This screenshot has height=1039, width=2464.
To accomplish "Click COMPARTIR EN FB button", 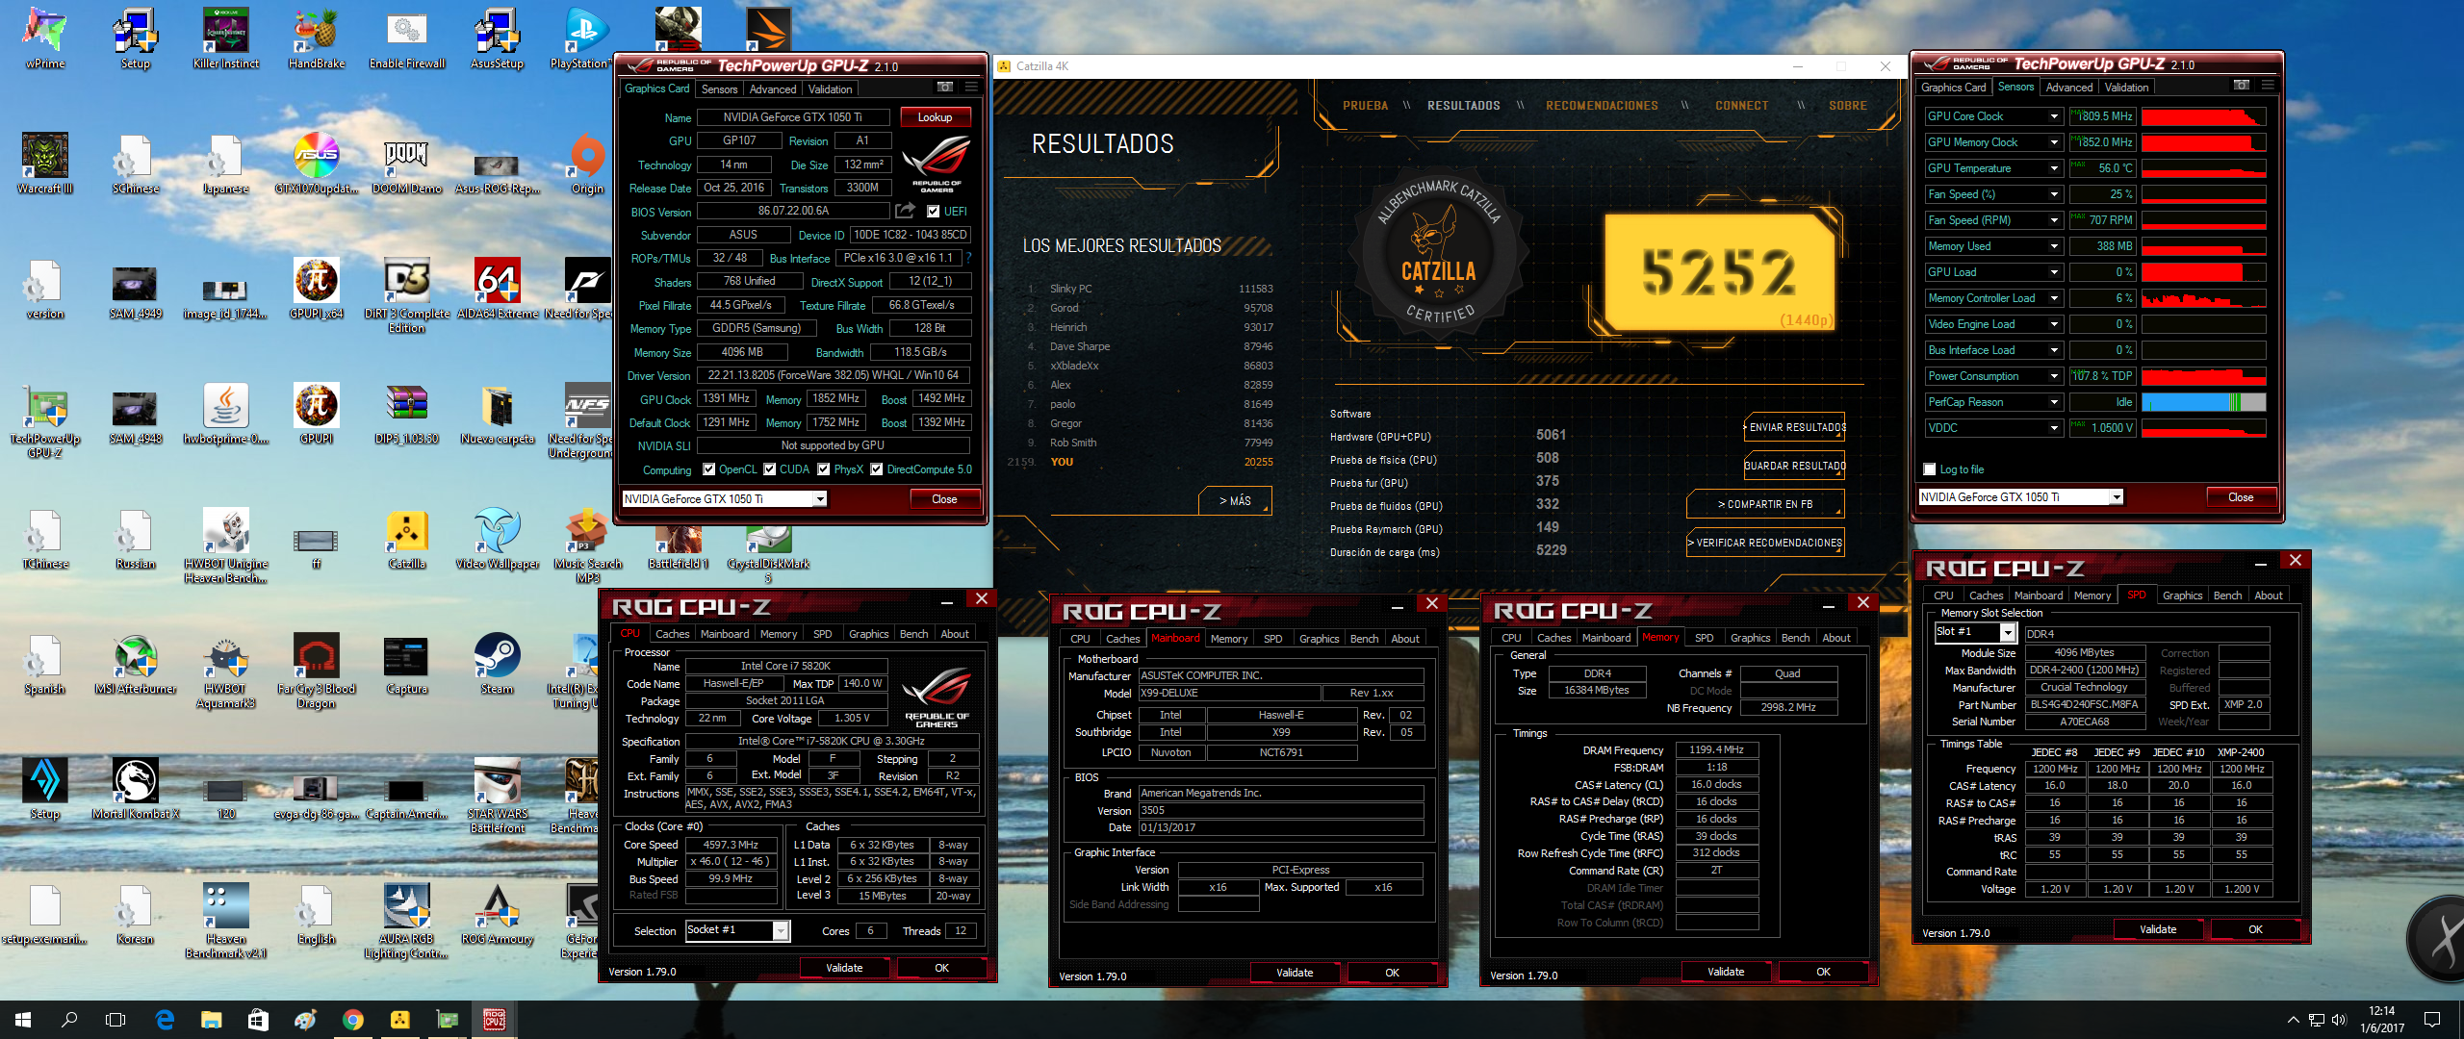I will 1765,504.
